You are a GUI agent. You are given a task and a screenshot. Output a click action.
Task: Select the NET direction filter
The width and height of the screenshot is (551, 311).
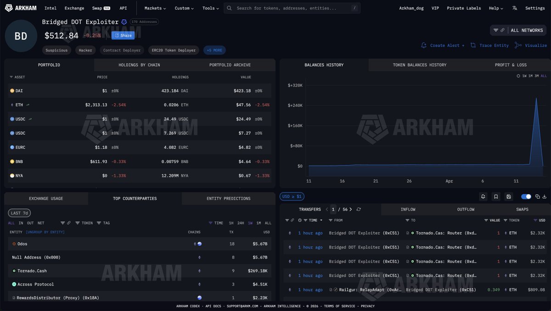[41, 223]
